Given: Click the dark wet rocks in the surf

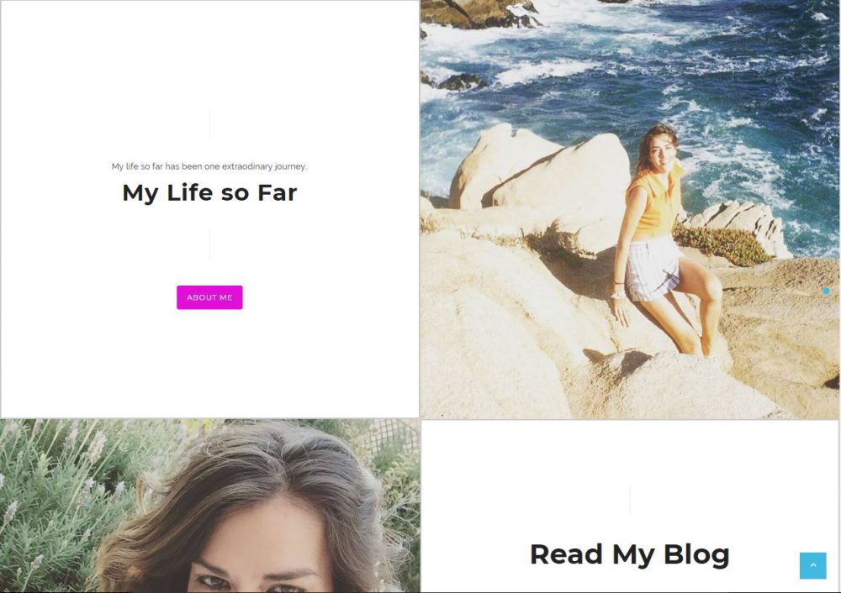Looking at the screenshot, I should coord(461,81).
